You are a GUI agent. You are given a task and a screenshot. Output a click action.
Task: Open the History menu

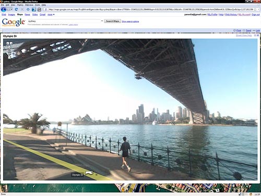tap(20, 5)
